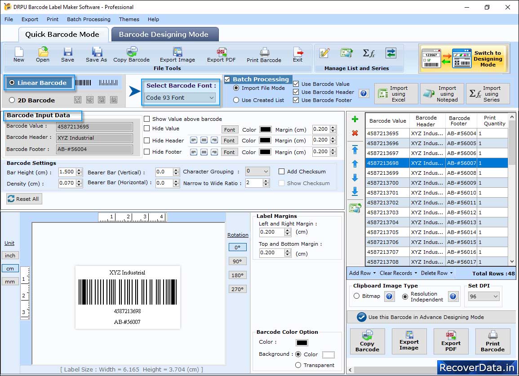Open the File menu

pyautogui.click(x=9, y=19)
